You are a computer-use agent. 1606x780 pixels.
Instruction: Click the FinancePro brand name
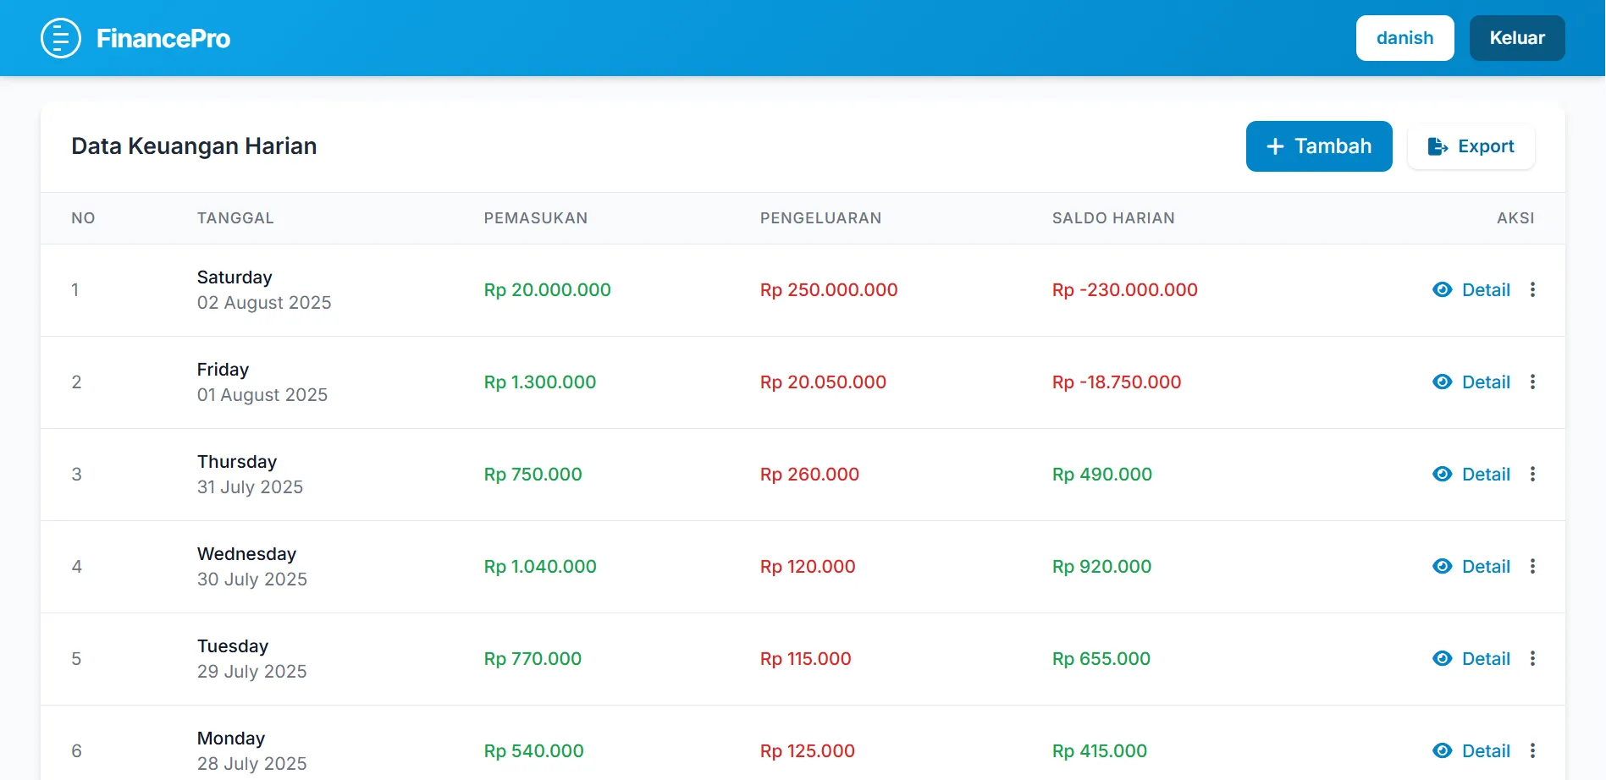[163, 39]
